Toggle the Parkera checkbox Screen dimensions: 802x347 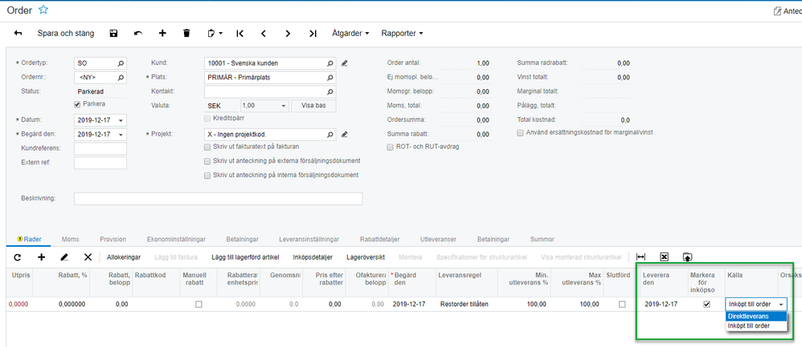point(78,104)
